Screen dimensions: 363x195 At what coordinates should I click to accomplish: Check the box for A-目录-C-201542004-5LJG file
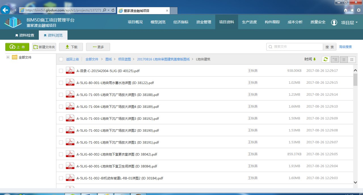[x=61, y=71]
